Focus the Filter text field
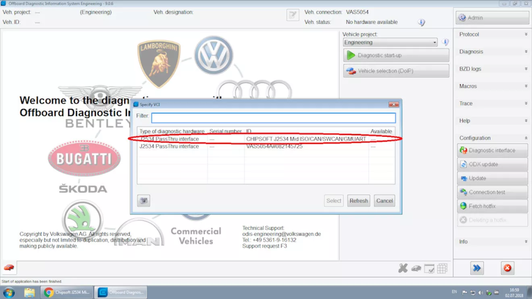 [x=273, y=118]
